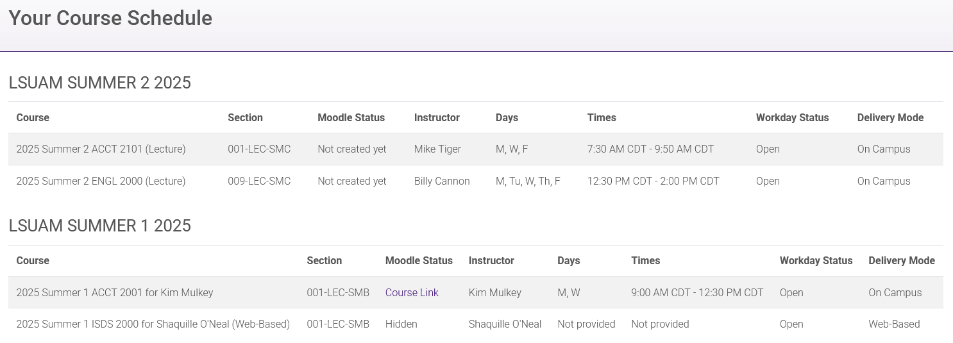Click Moodle Status header in Summer 1 table
The image size is (953, 343).
point(419,260)
